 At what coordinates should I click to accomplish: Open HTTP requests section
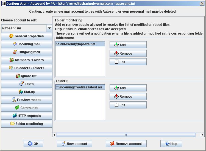point(27,116)
